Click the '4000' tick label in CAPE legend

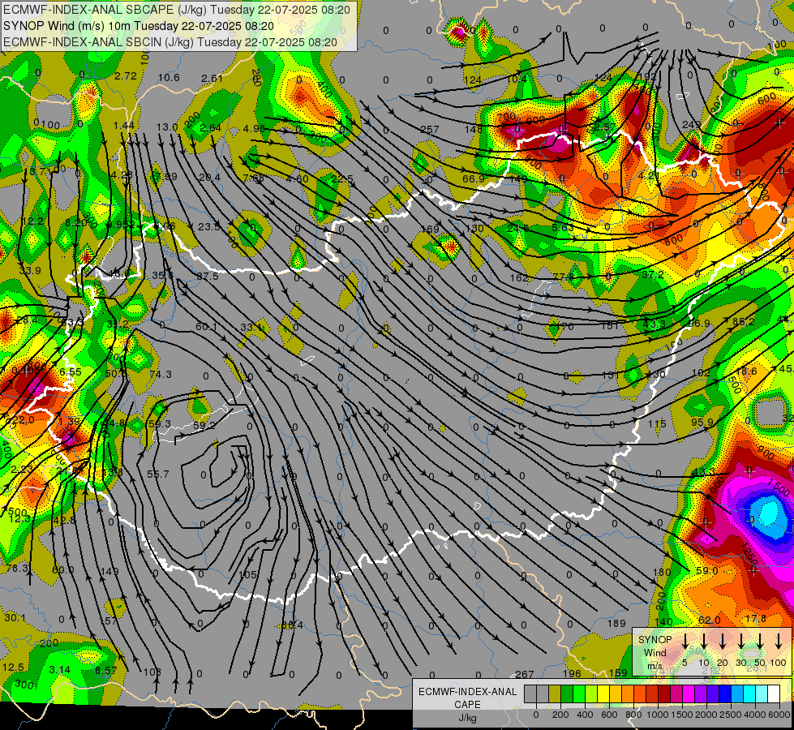pyautogui.click(x=755, y=715)
